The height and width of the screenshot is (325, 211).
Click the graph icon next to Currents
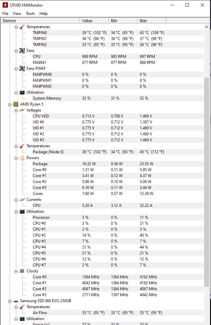(22, 200)
